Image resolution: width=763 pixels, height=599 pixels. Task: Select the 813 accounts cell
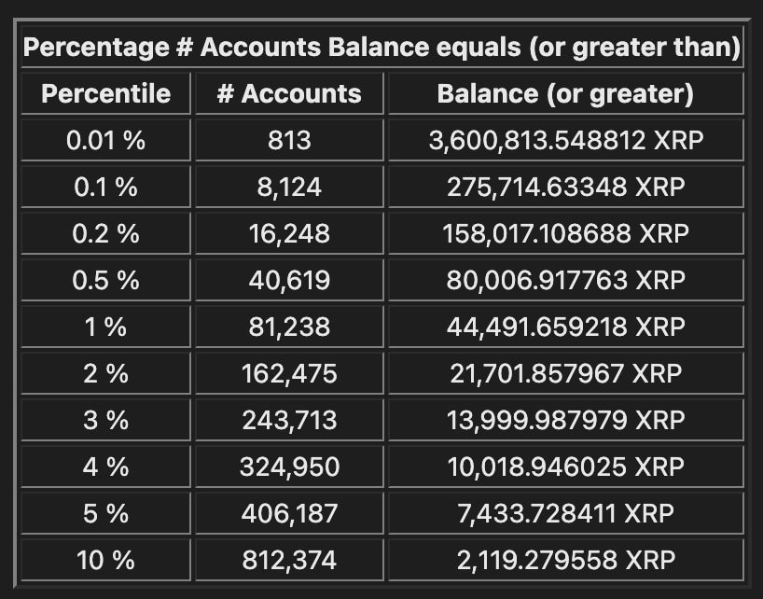pyautogui.click(x=289, y=140)
